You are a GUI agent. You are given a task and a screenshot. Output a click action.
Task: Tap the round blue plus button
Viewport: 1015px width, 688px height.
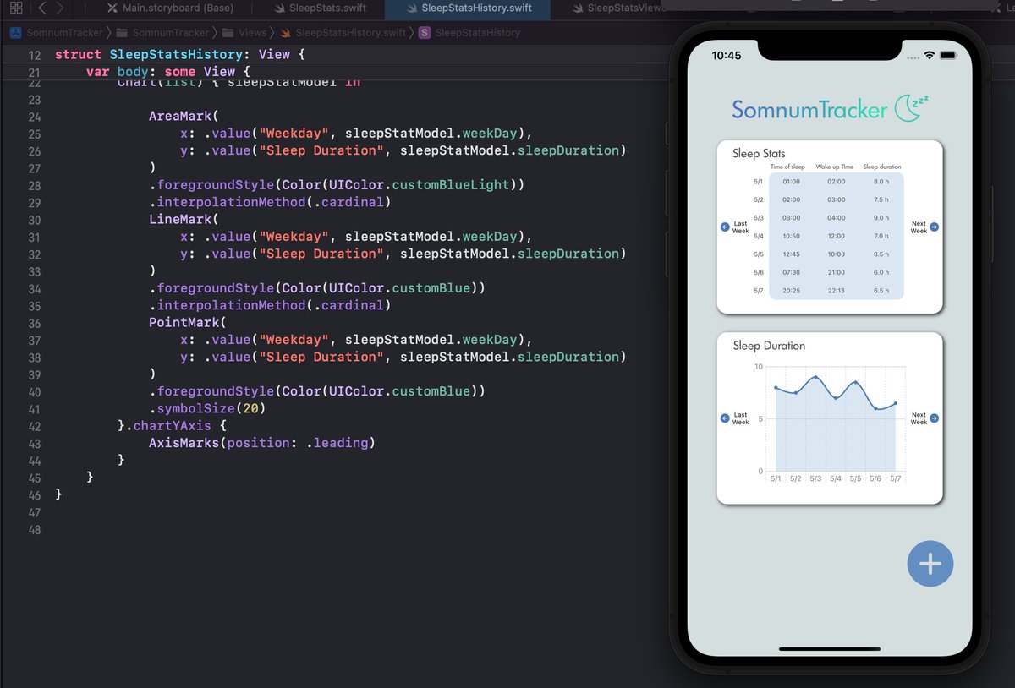(x=930, y=564)
